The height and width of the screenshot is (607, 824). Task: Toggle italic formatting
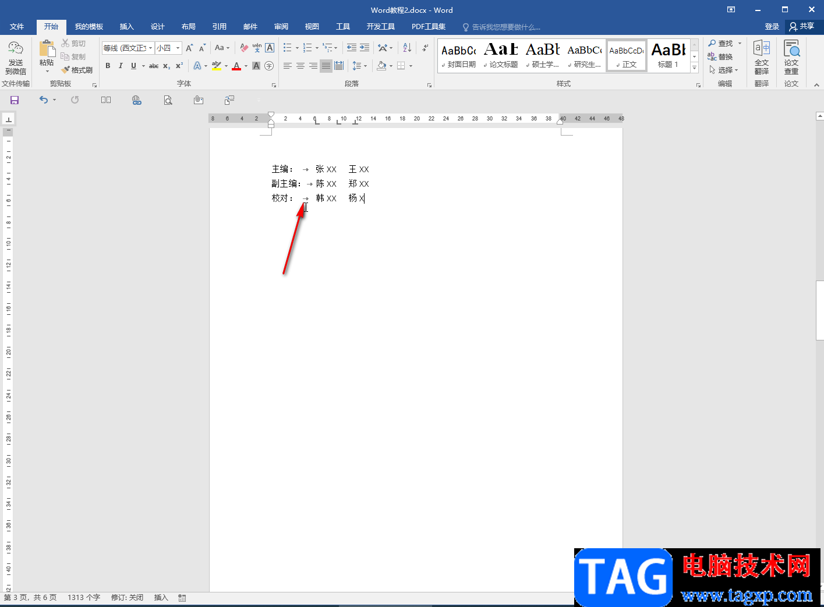tap(121, 66)
